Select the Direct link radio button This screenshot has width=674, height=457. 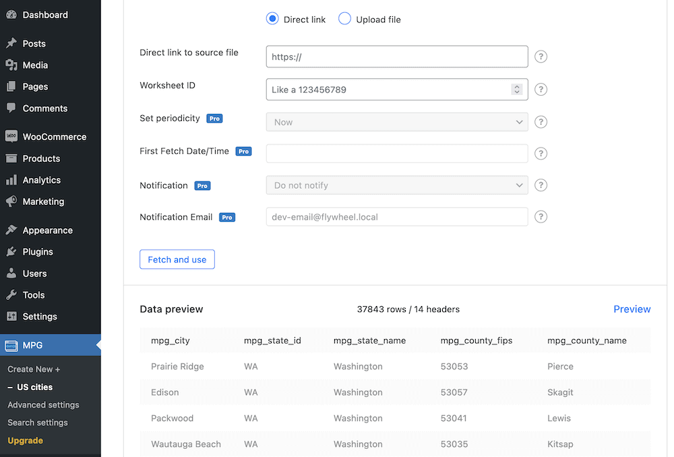272,19
